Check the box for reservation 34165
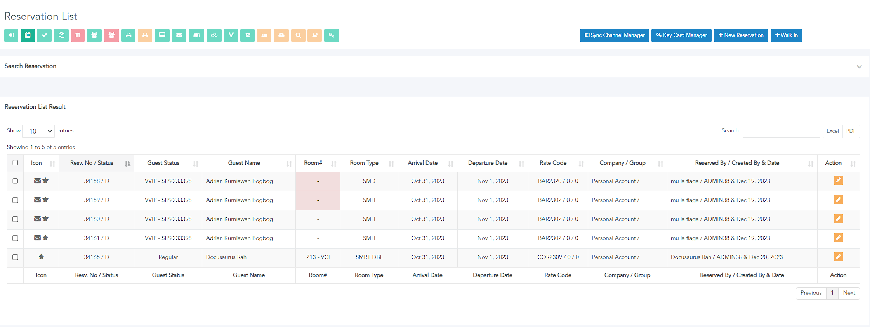Screen dimensions: 870x327 [x=15, y=257]
